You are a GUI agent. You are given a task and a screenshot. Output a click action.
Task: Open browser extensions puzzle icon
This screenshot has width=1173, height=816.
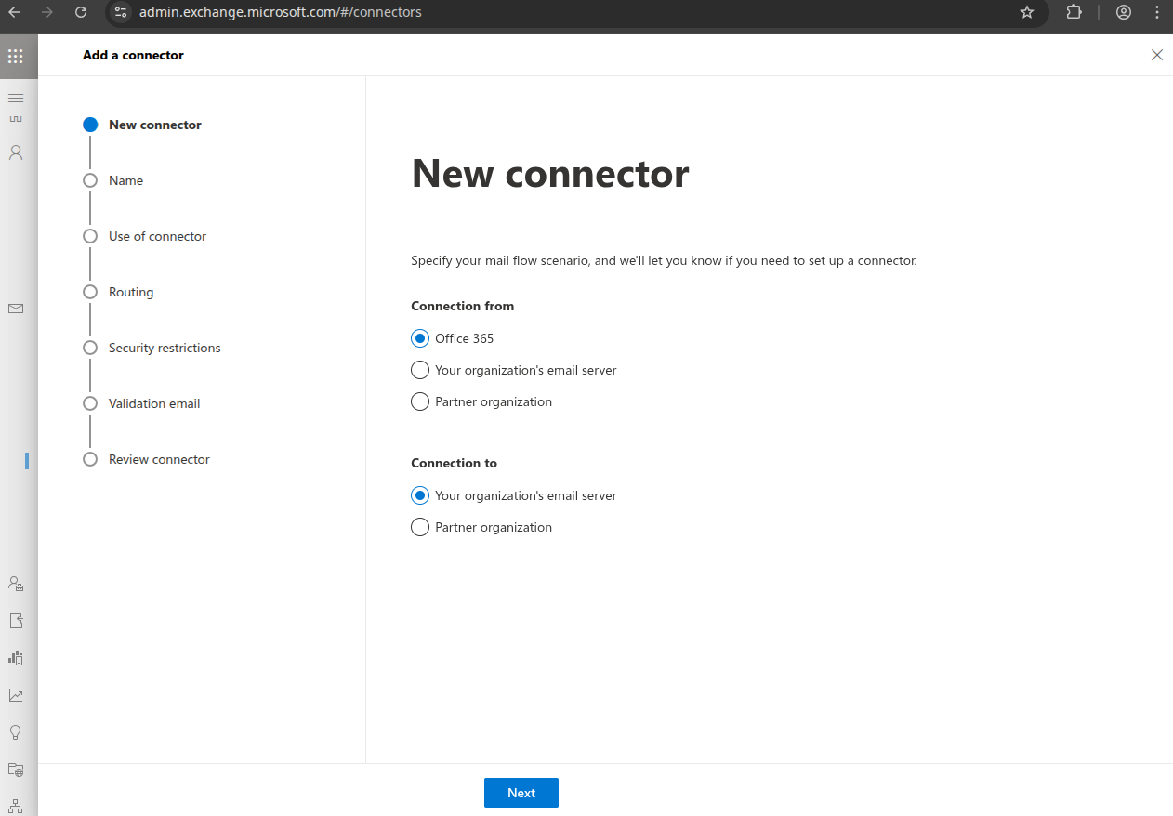(x=1074, y=12)
